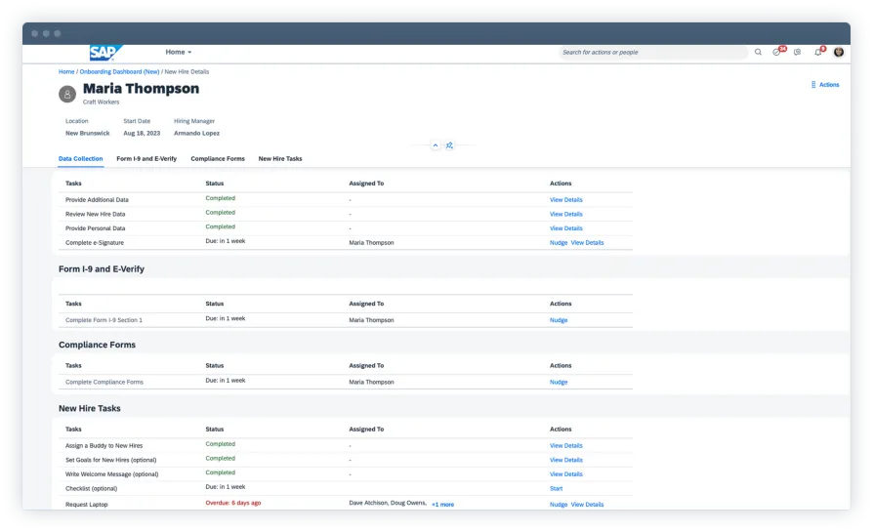
Task: Open the Home dropdown menu
Action: (179, 53)
